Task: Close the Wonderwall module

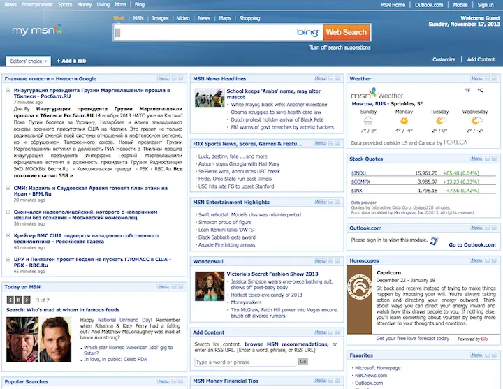Action: 337,261
